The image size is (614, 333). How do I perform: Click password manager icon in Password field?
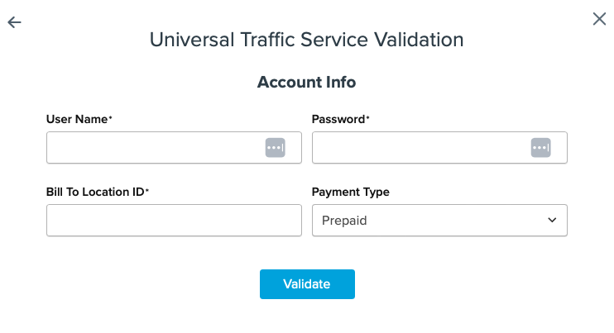tap(540, 148)
